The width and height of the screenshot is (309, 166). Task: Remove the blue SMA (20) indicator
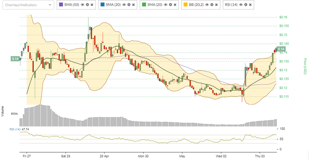(134, 5)
